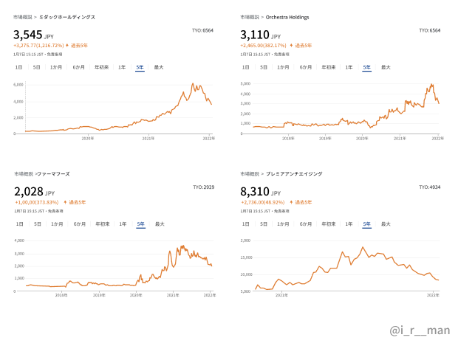This screenshot has width=458, height=343.
Task: Click the active 5年 tab for プレミアアンチエイジング
Action: (x=366, y=224)
